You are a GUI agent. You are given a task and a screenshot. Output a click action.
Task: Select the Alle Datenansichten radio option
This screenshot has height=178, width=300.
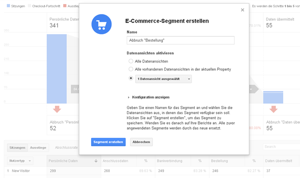(131, 61)
